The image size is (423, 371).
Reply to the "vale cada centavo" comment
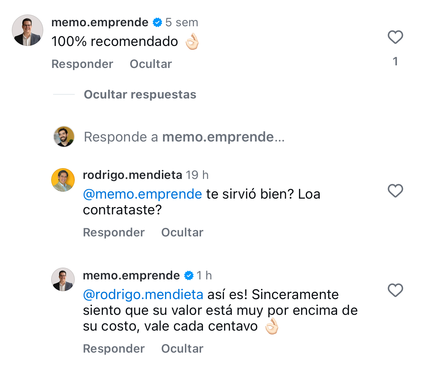[x=114, y=349]
